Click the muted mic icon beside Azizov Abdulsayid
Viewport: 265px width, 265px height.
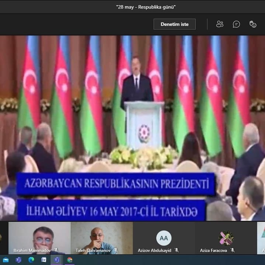[x=177, y=250]
